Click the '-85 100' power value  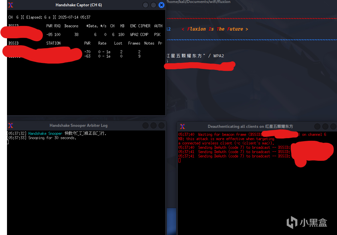click(53, 35)
